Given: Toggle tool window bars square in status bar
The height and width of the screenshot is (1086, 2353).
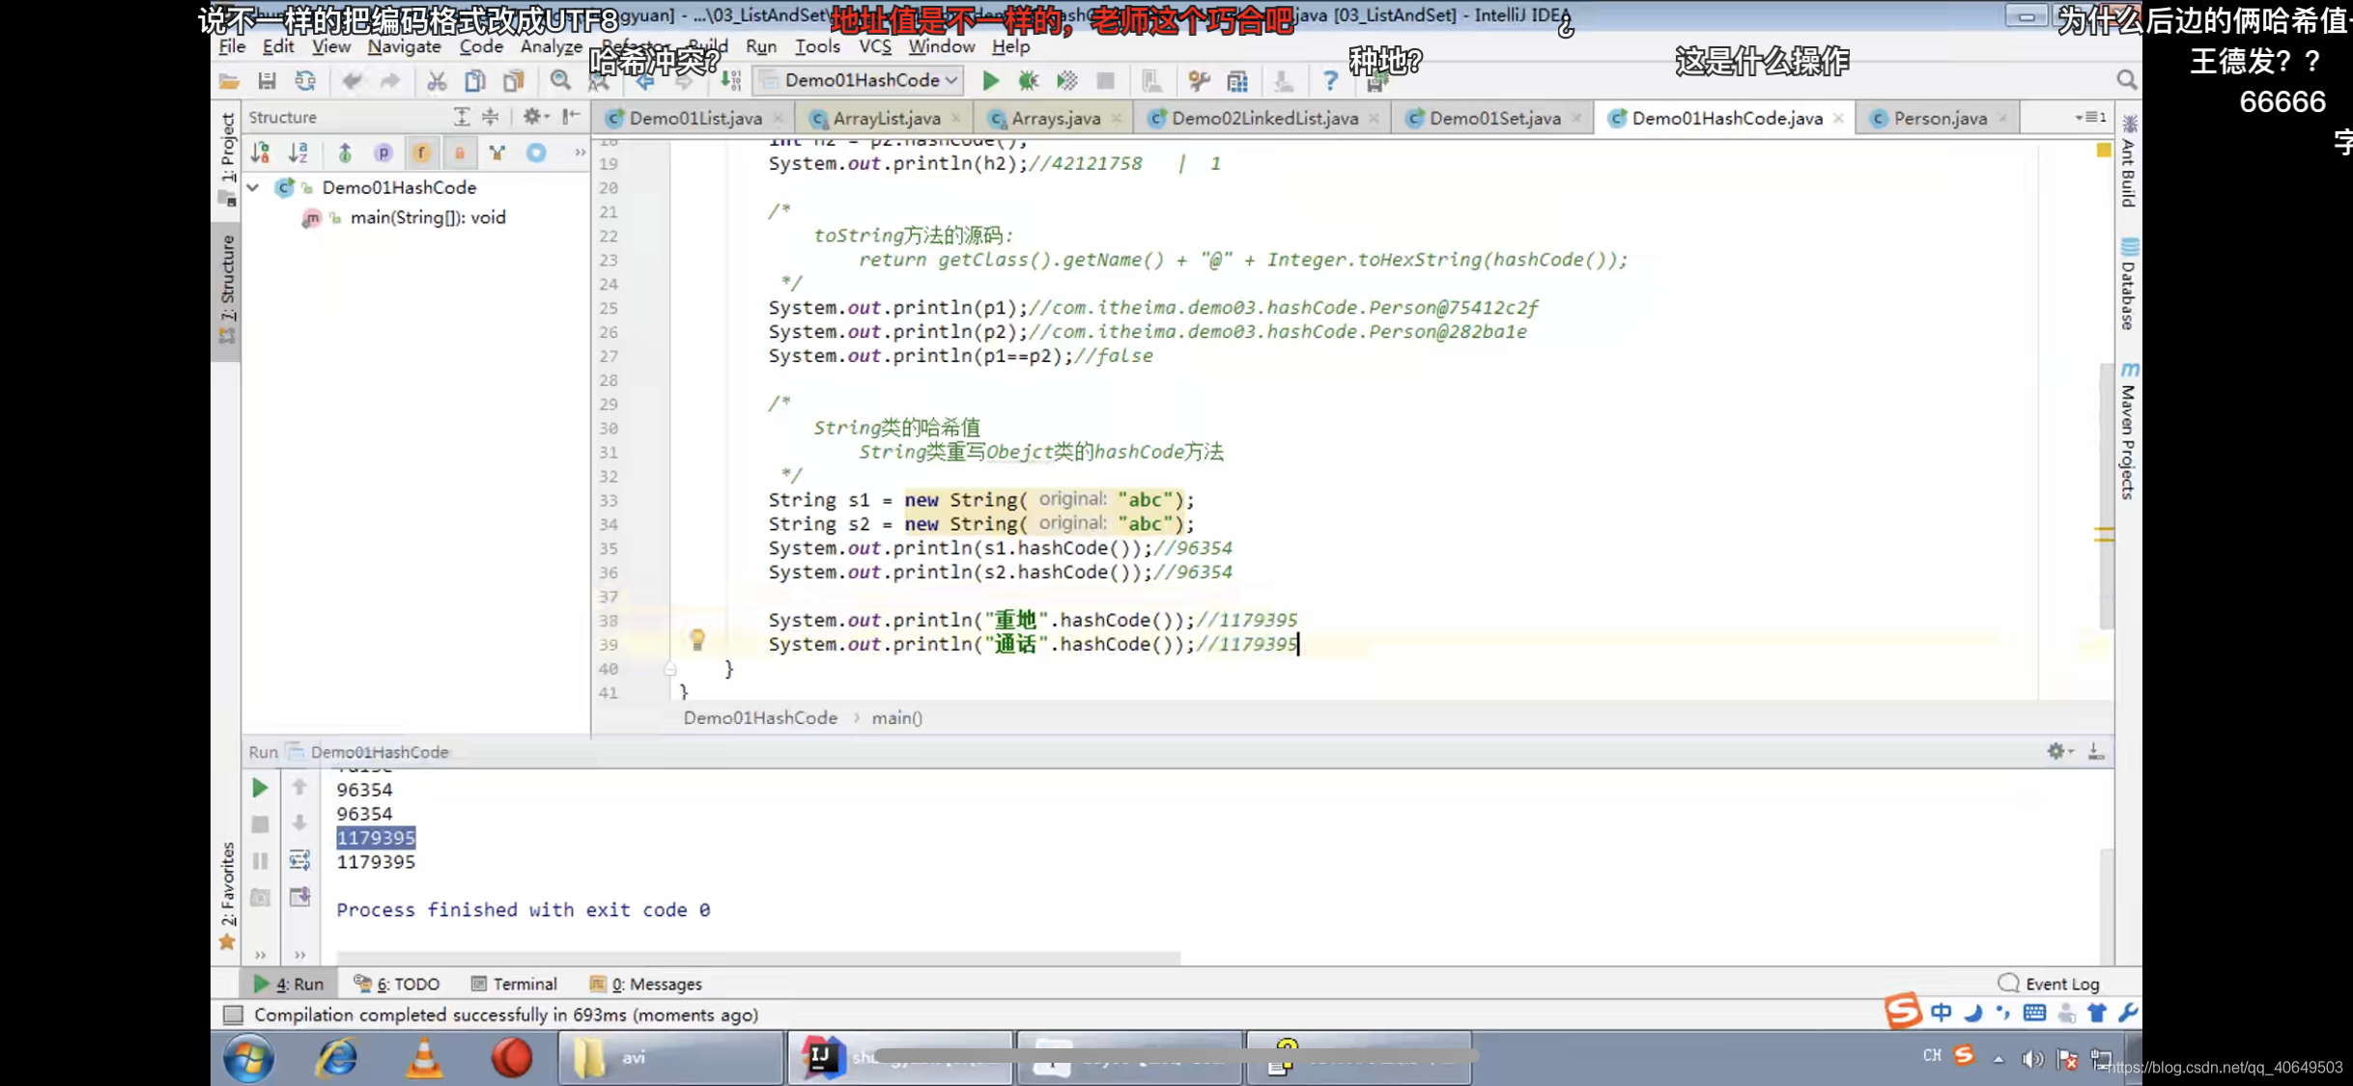Looking at the screenshot, I should [233, 1015].
